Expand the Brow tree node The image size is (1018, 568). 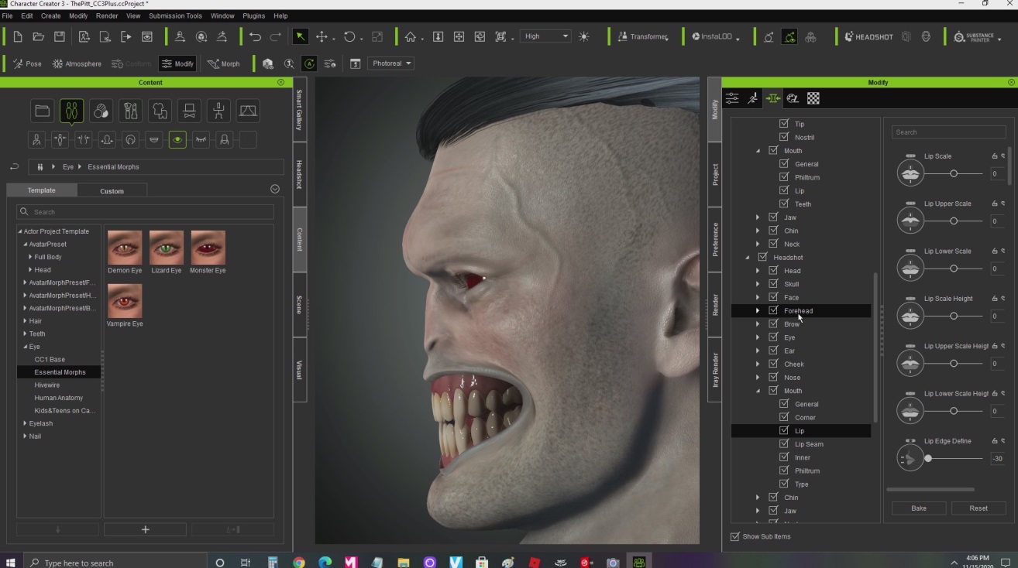[x=758, y=324]
